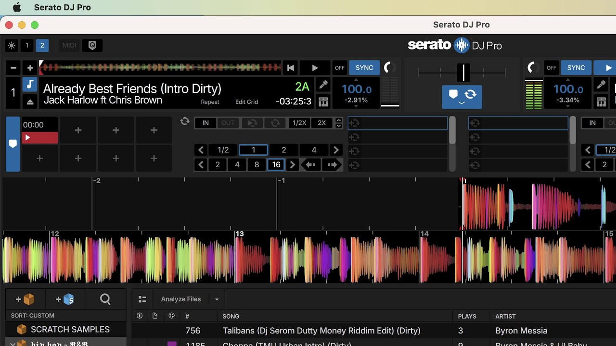Screen dimensions: 616x346
Task: Open the Serato DJ Pro menu bar item
Action: (x=63, y=8)
